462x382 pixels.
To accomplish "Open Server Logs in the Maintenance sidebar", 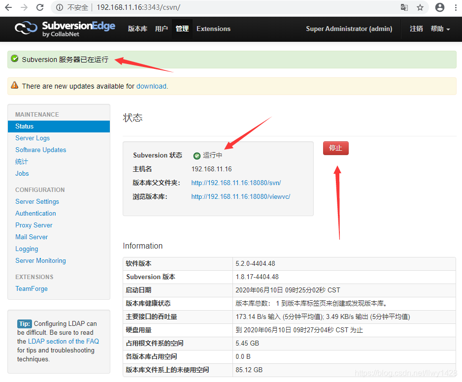I will [x=33, y=138].
